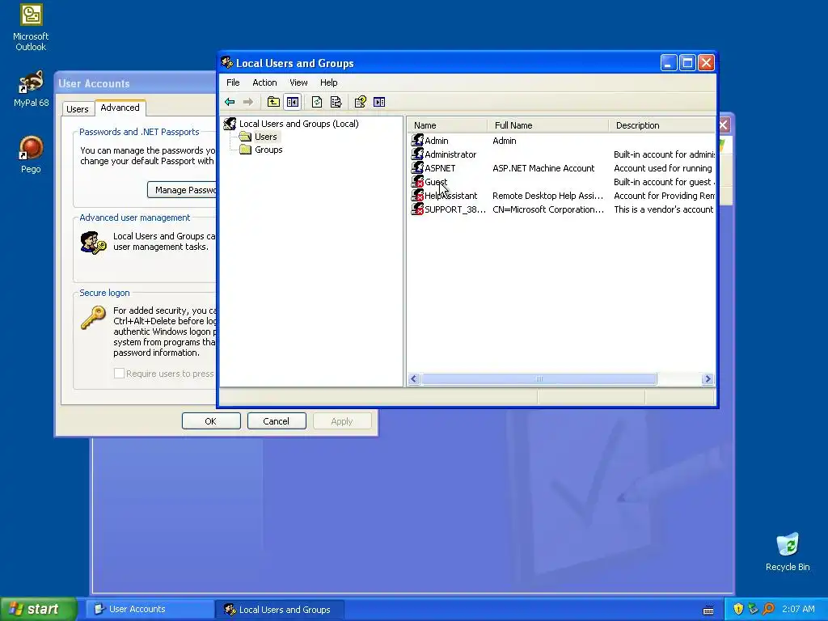
Task: Open Help via the question mark toolbar icon
Action: tap(360, 102)
